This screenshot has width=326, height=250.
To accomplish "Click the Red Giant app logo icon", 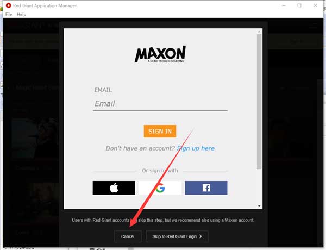I will coord(8,5).
